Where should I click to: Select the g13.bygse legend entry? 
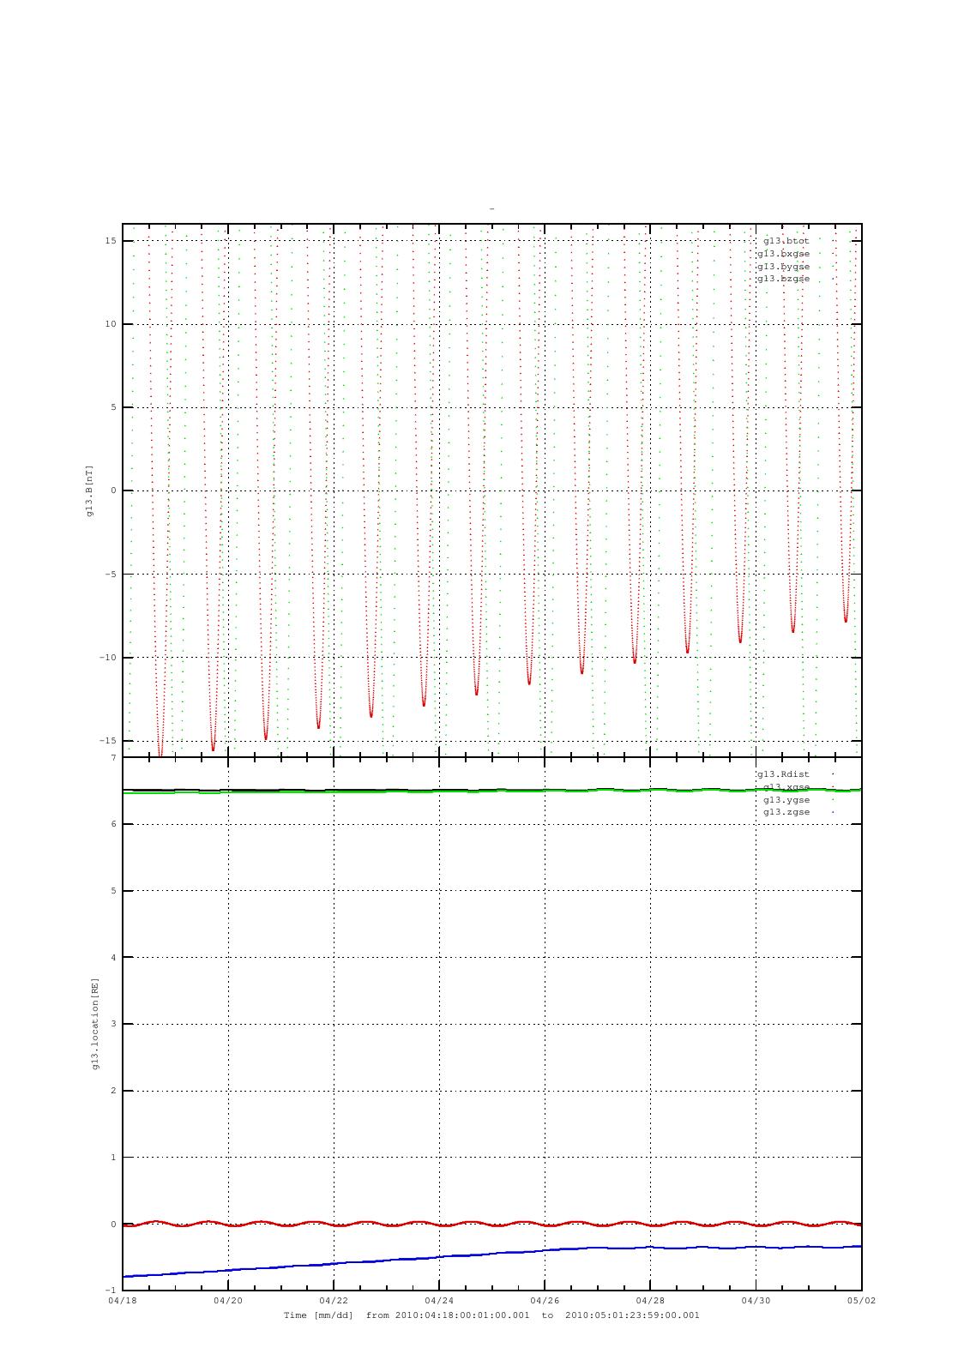pyautogui.click(x=783, y=267)
